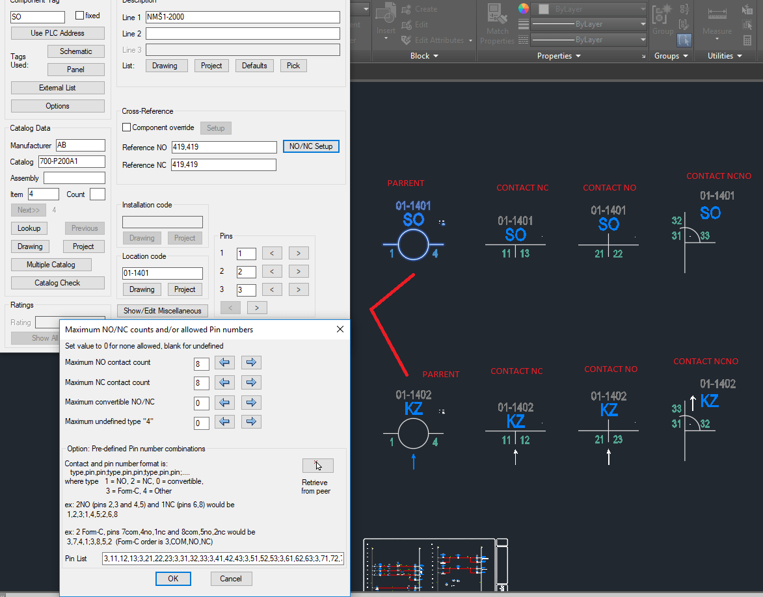
Task: Click Quick Calculator icon in Utilities
Action: point(747,40)
